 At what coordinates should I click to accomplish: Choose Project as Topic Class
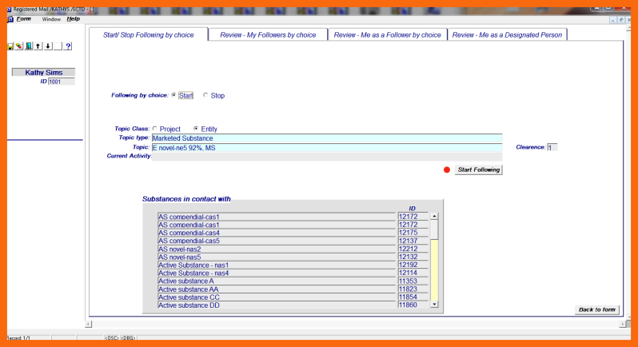point(154,129)
